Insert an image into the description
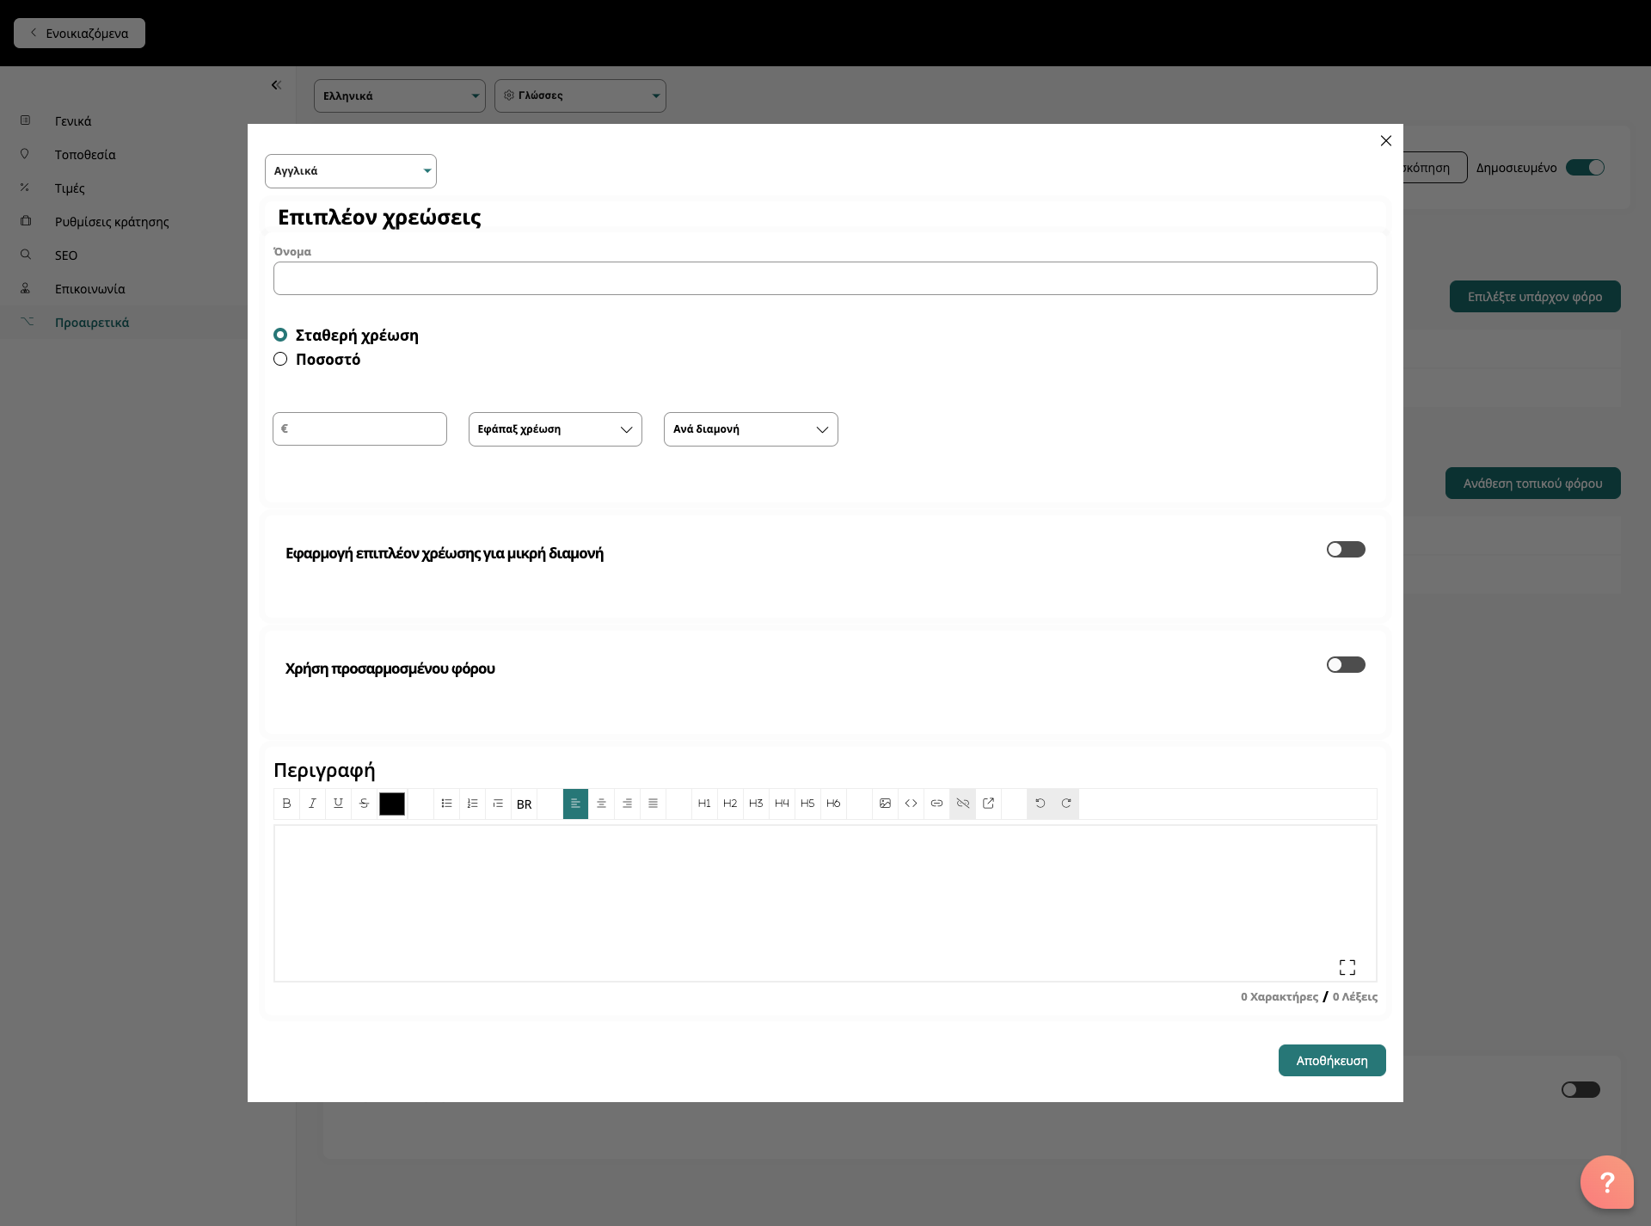 [x=885, y=804]
